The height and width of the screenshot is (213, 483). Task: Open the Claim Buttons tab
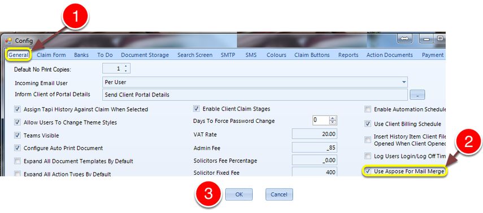pos(312,55)
